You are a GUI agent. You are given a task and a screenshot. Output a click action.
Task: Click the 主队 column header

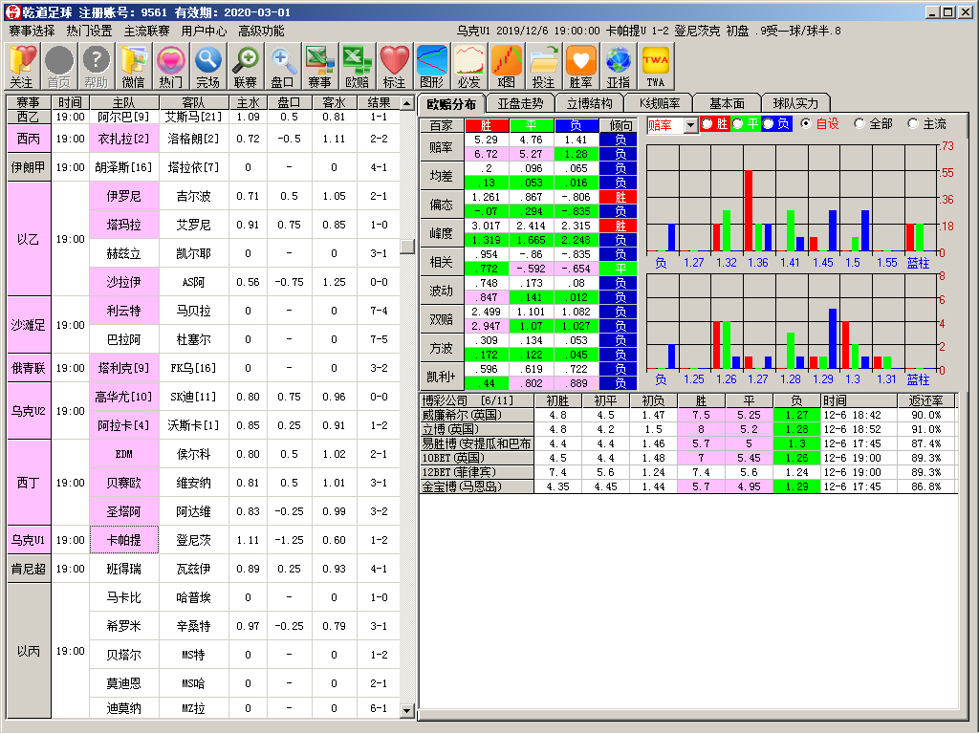click(x=123, y=102)
